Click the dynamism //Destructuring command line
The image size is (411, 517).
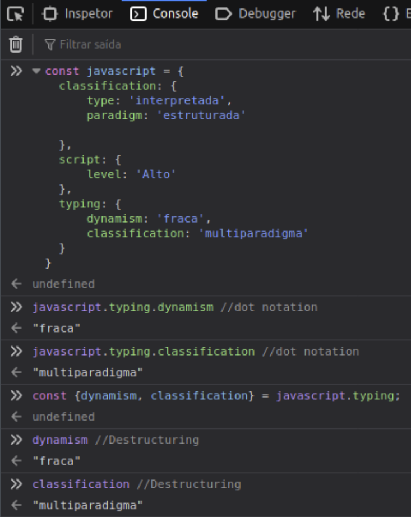click(116, 440)
